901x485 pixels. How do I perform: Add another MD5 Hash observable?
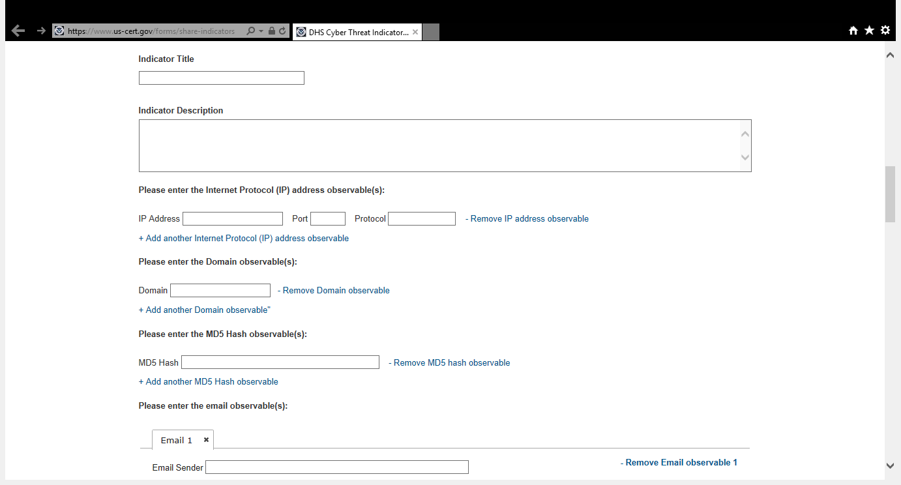(209, 382)
